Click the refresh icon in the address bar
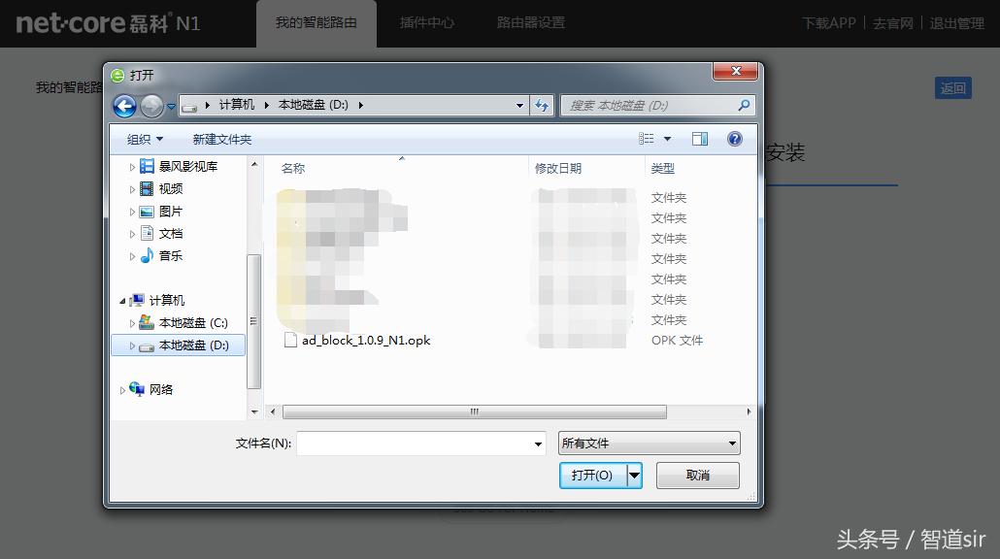 [542, 105]
